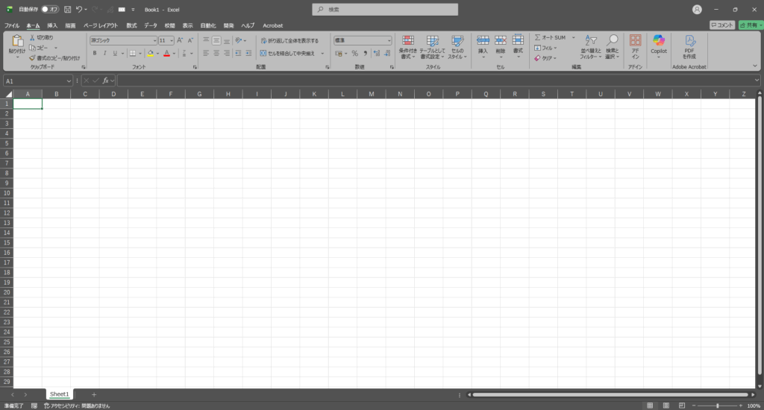
Task: Click the Undo arrow icon
Action: pyautogui.click(x=78, y=10)
